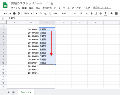
Task: Open the fill color bucket
Action: tap(111, 13)
